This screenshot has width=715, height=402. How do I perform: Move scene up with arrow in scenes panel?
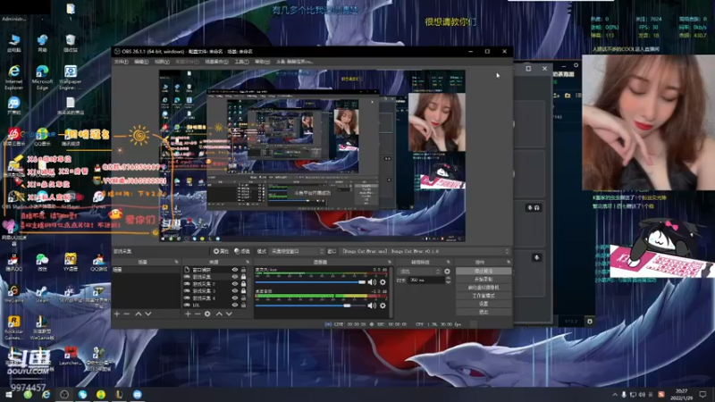click(139, 314)
